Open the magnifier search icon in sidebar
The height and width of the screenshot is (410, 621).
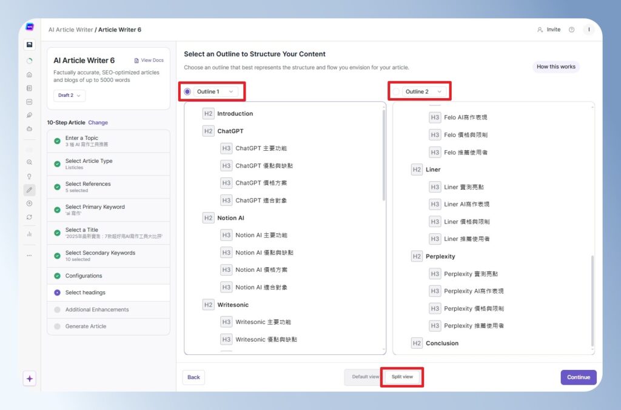point(29,162)
